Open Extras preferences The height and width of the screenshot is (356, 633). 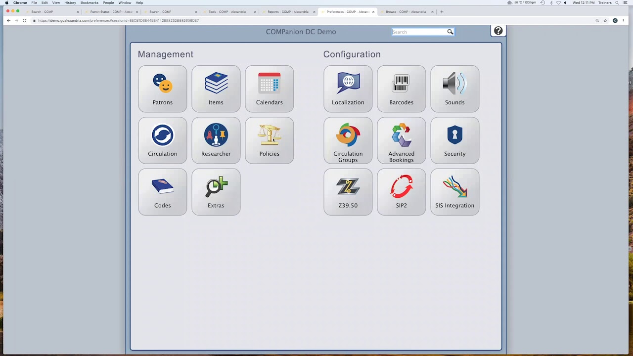pyautogui.click(x=216, y=192)
